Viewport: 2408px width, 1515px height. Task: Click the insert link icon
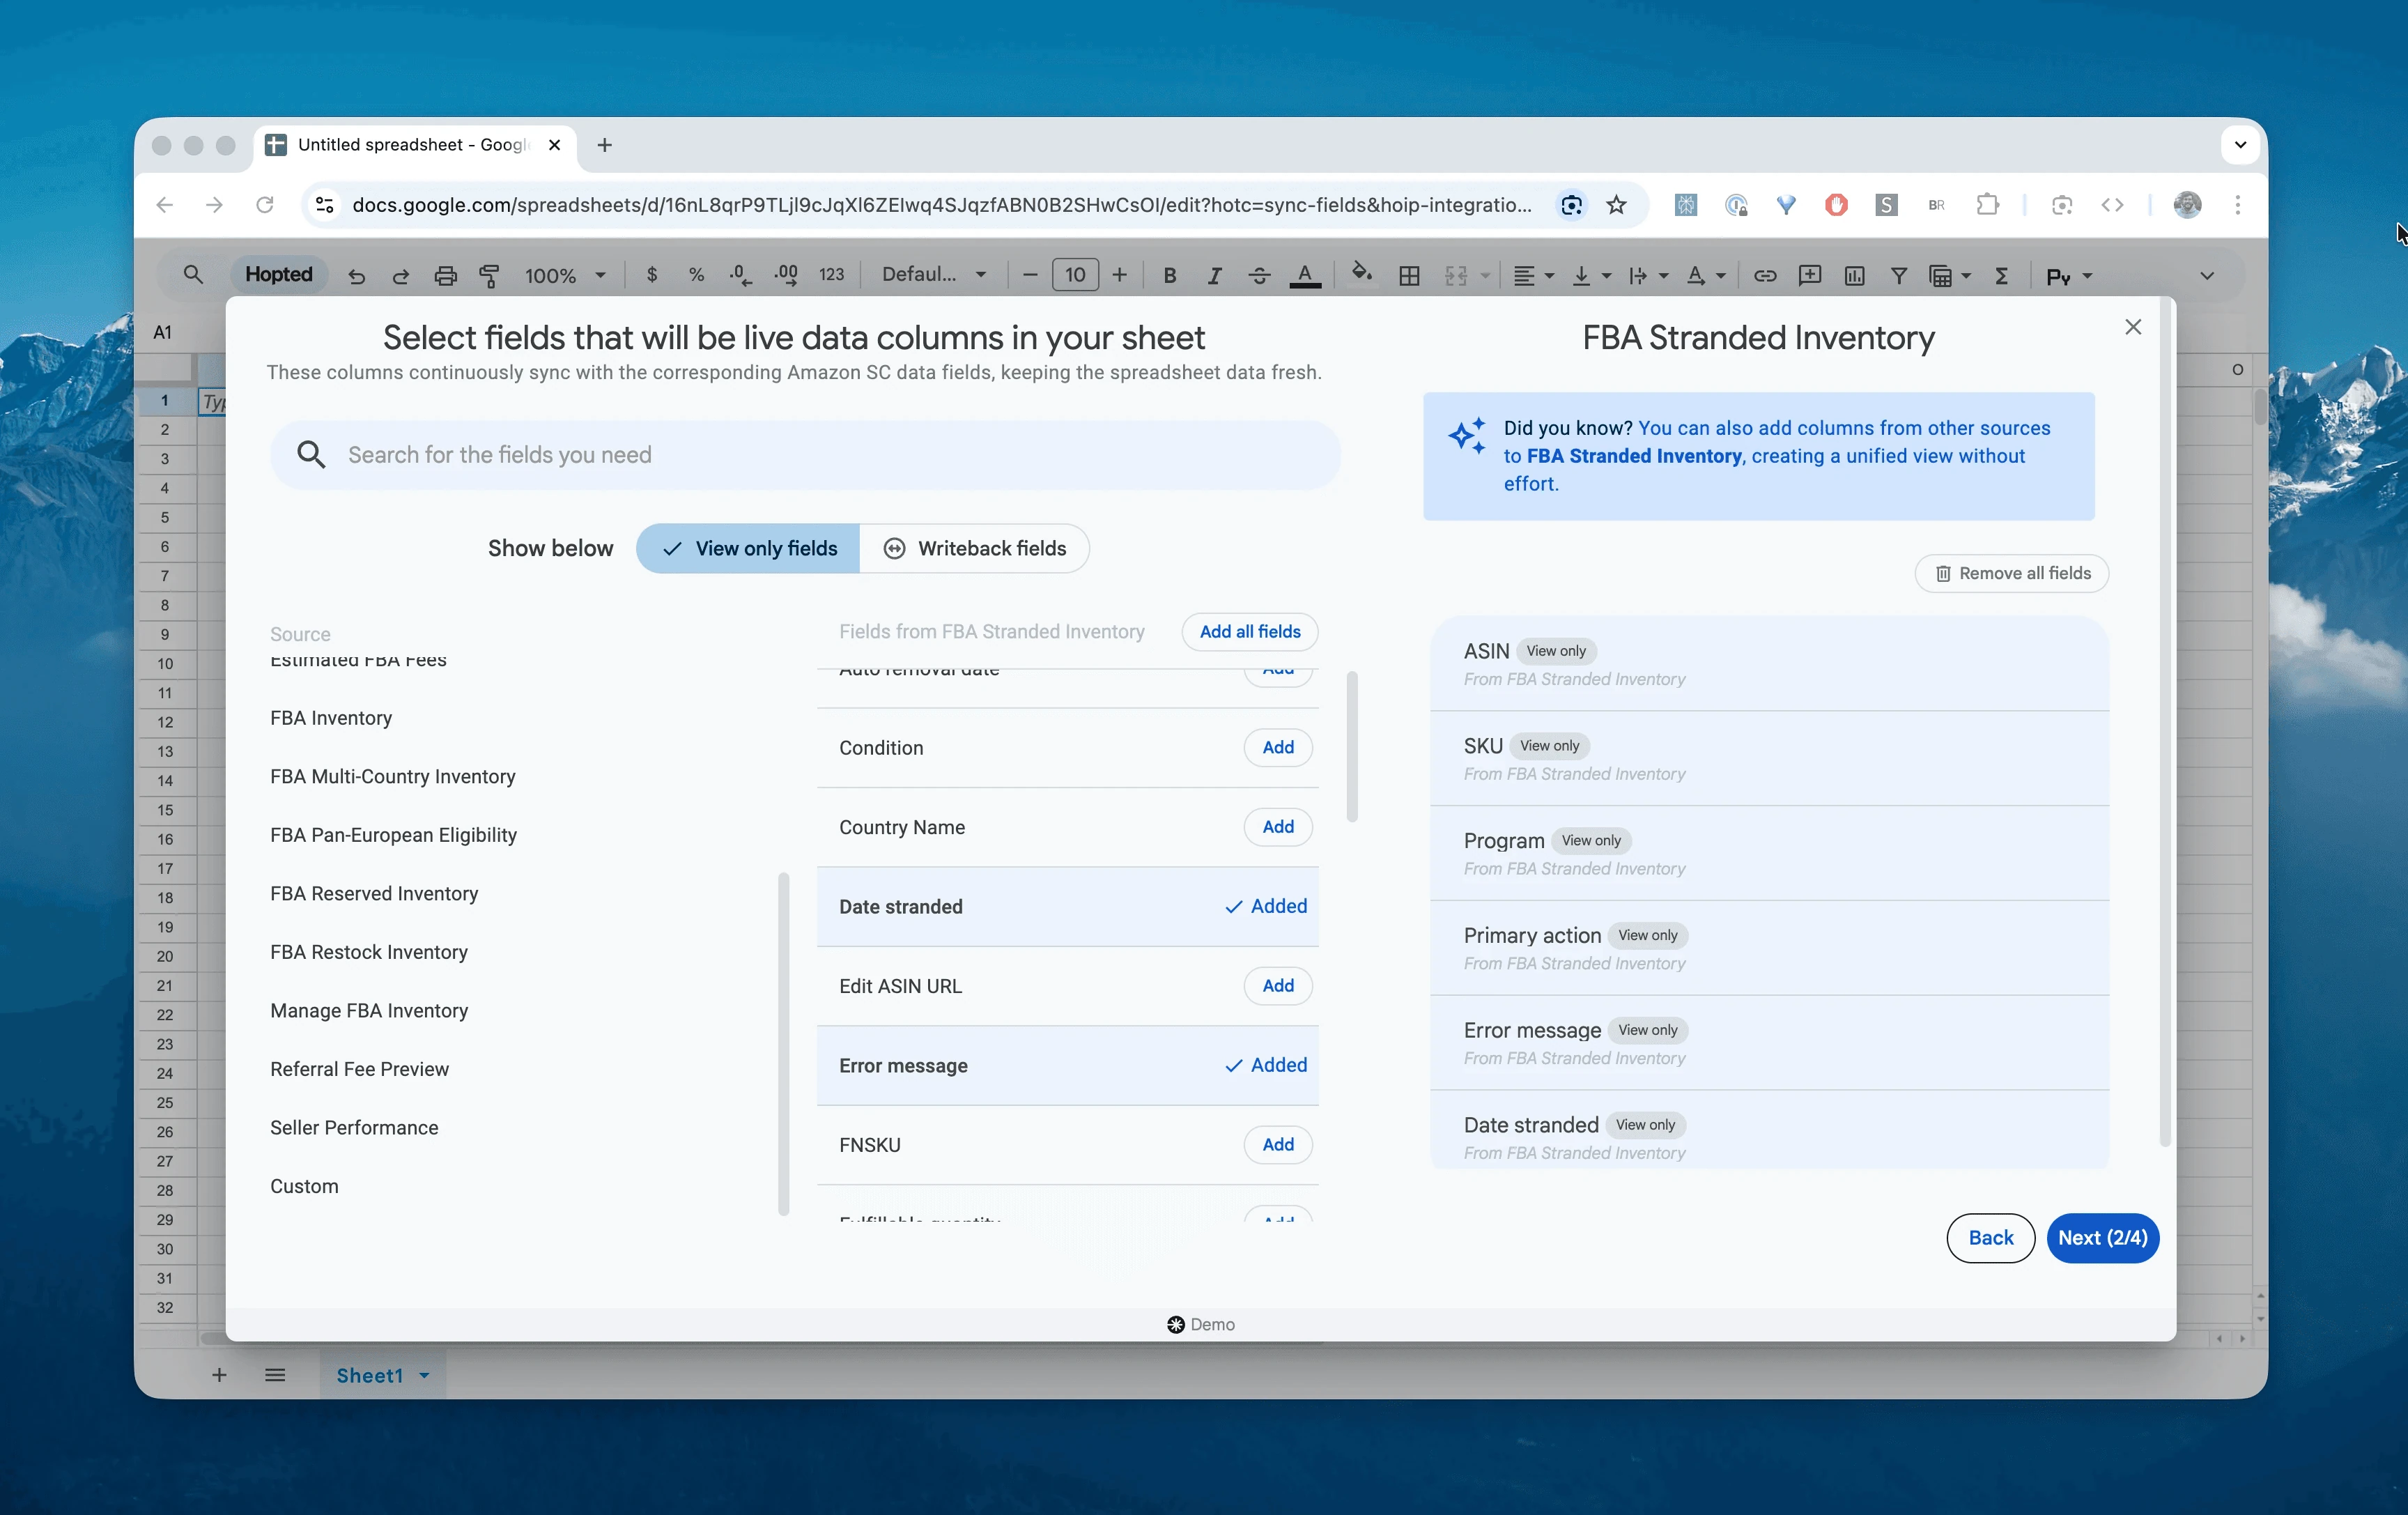(x=1765, y=275)
